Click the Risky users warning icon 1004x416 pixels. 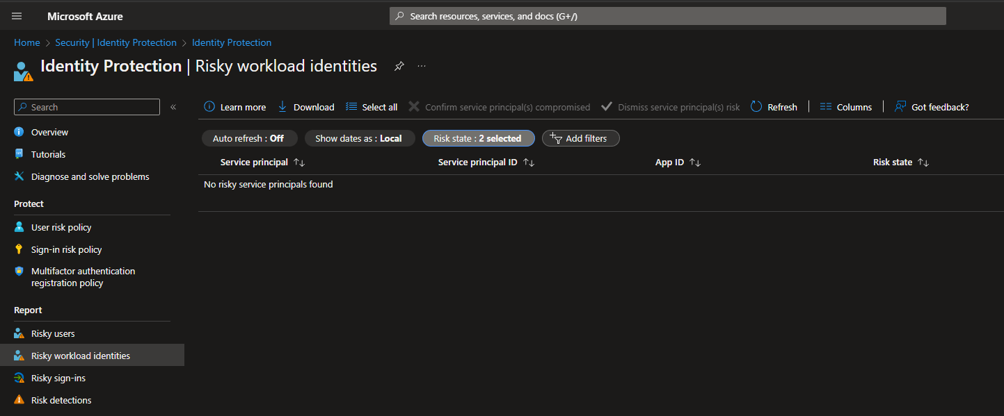tap(19, 333)
